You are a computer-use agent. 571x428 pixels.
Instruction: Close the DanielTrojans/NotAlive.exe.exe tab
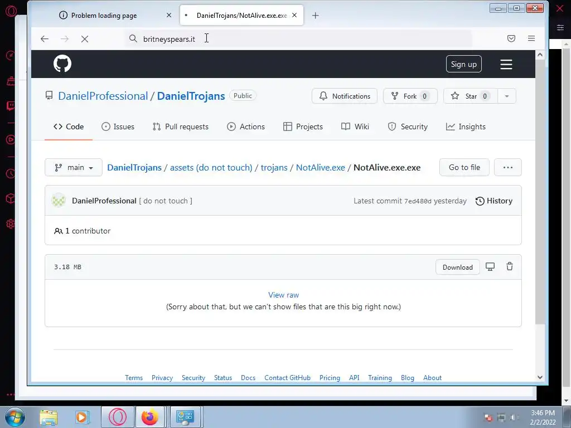click(294, 15)
